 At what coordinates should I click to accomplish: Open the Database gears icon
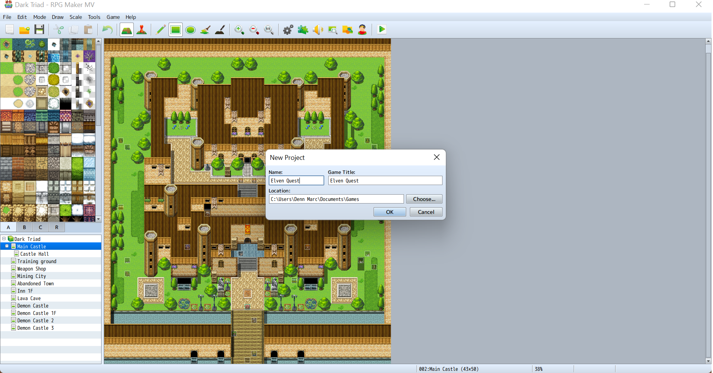pos(288,30)
